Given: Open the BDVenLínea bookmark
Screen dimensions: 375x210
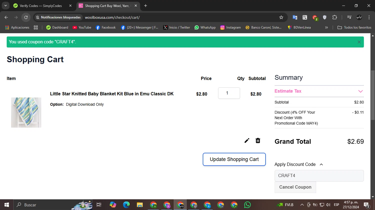Looking at the screenshot, I should [299, 28].
